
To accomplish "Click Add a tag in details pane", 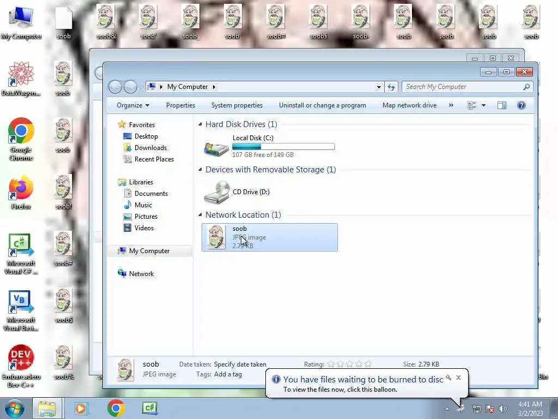I will pyautogui.click(x=228, y=374).
